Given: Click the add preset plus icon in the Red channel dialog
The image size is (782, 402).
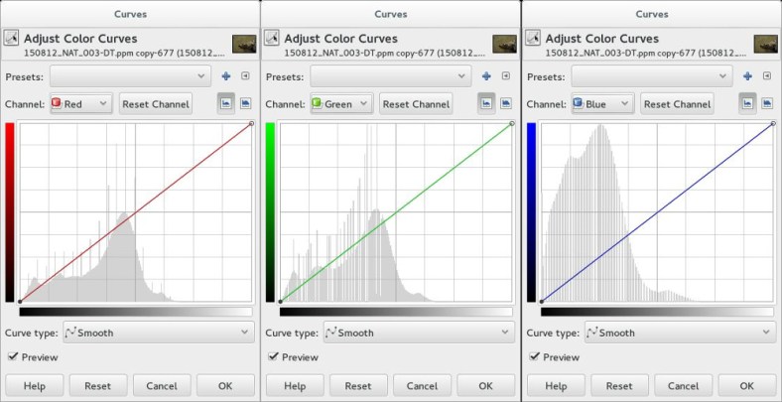Looking at the screenshot, I should click(x=226, y=75).
